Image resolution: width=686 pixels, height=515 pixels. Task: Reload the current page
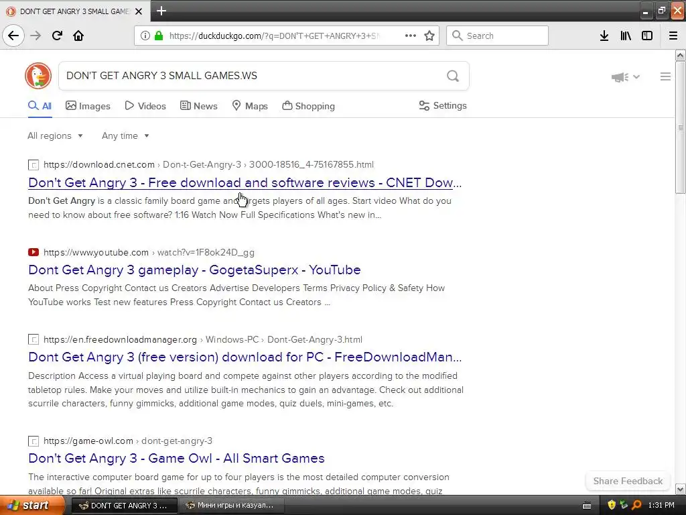[x=57, y=36]
